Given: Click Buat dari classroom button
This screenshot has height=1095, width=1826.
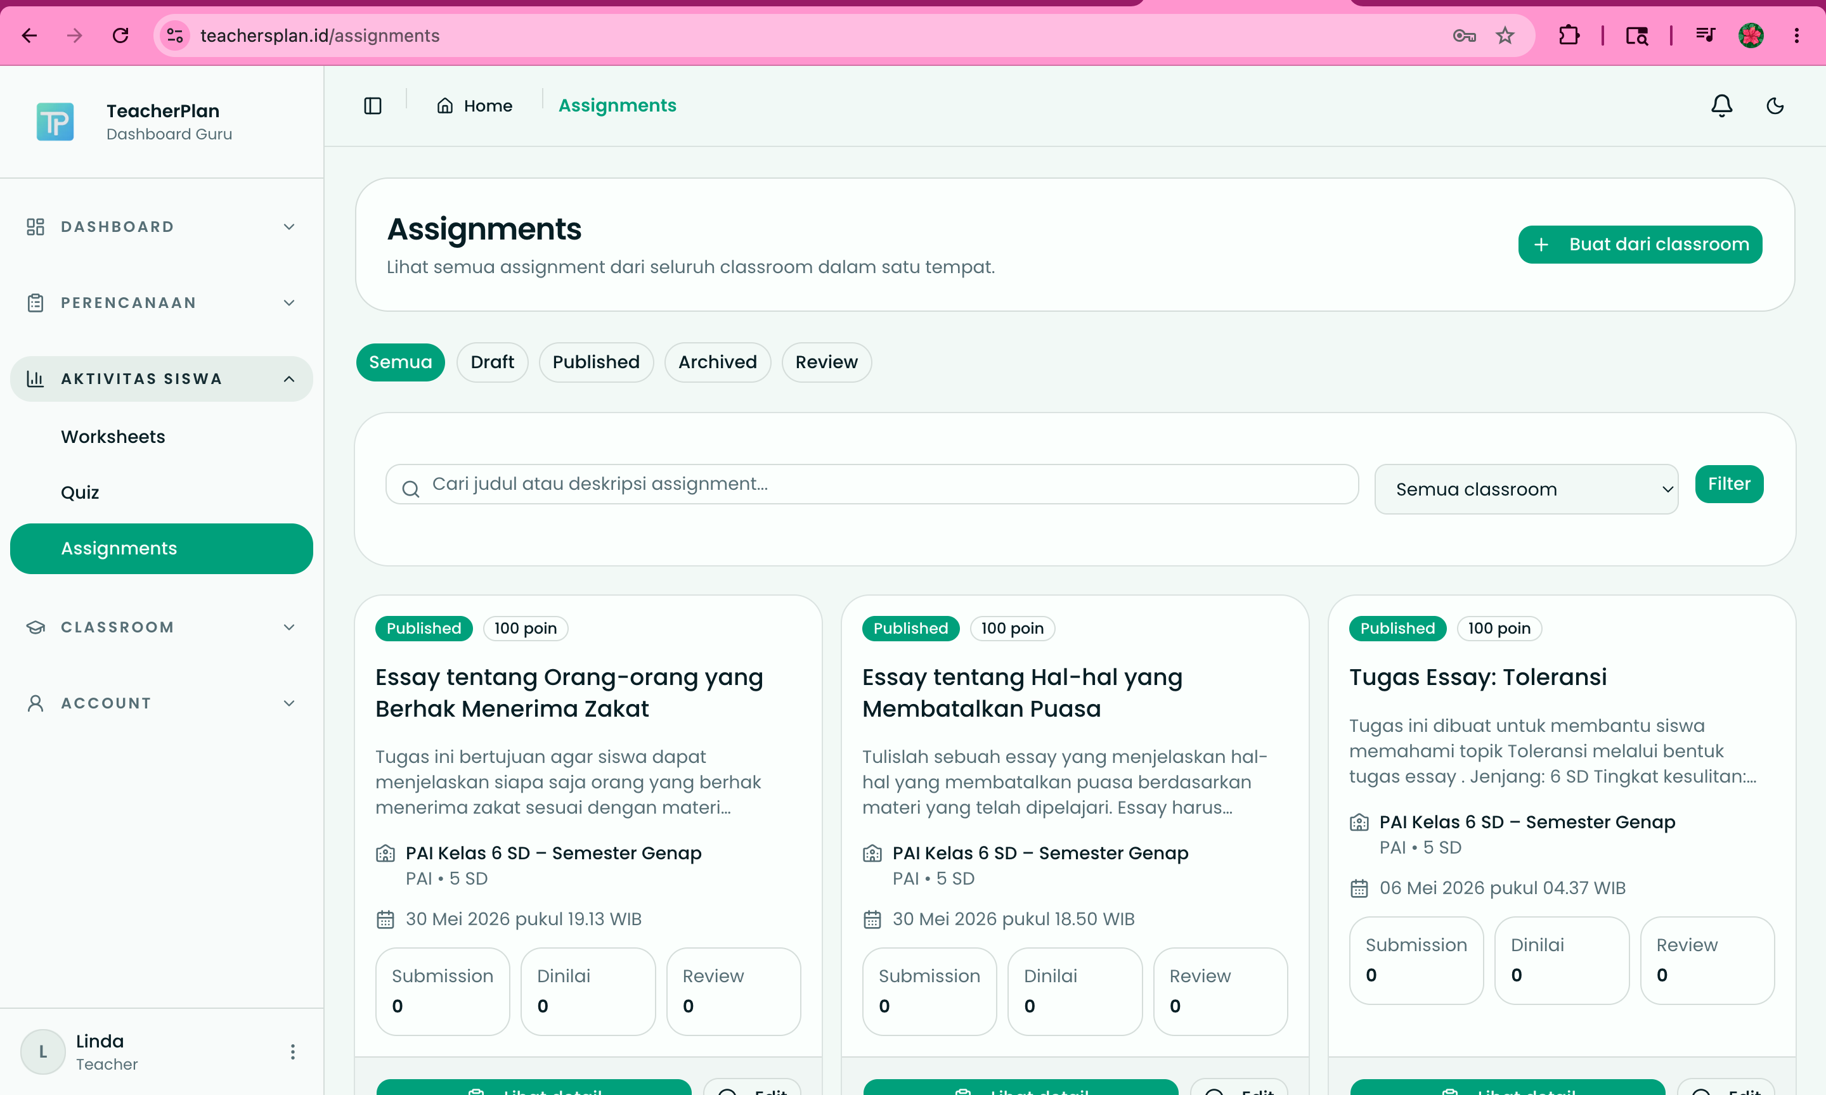Looking at the screenshot, I should tap(1640, 244).
